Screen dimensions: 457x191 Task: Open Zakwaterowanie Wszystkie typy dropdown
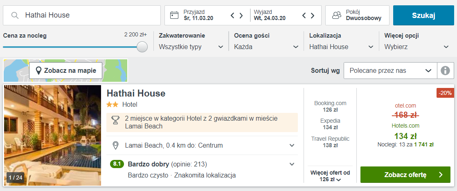[191, 47]
